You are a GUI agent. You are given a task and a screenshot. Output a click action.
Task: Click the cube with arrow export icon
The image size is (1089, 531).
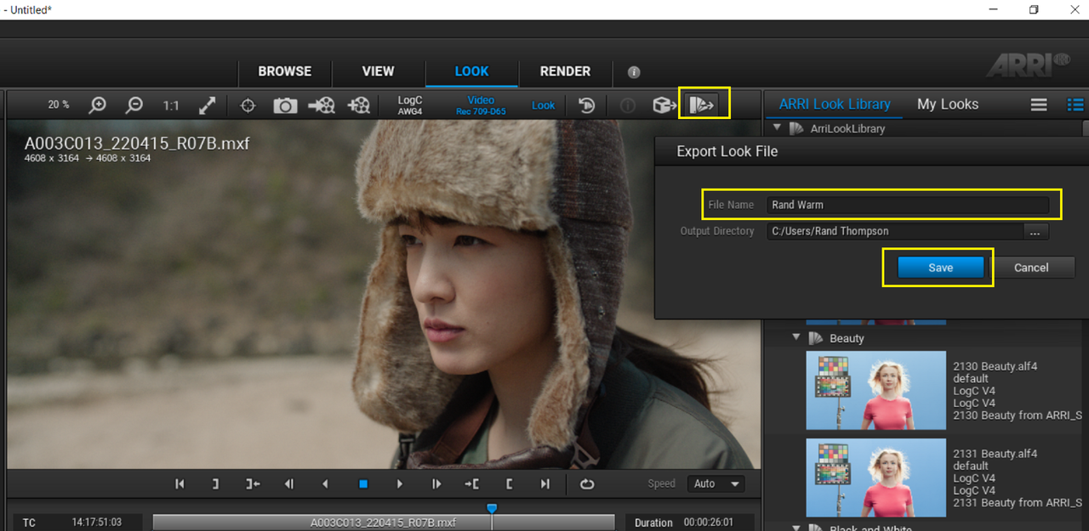click(x=664, y=105)
